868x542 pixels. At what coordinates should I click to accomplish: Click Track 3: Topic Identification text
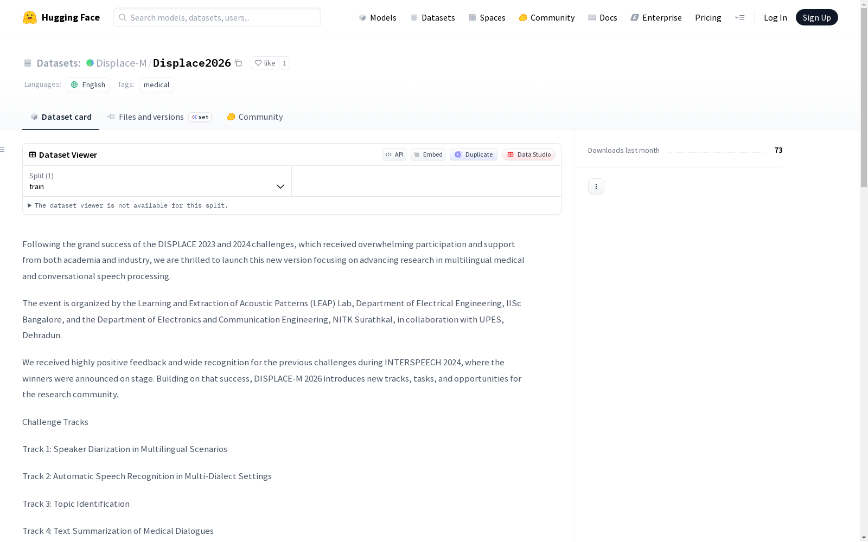tap(76, 504)
